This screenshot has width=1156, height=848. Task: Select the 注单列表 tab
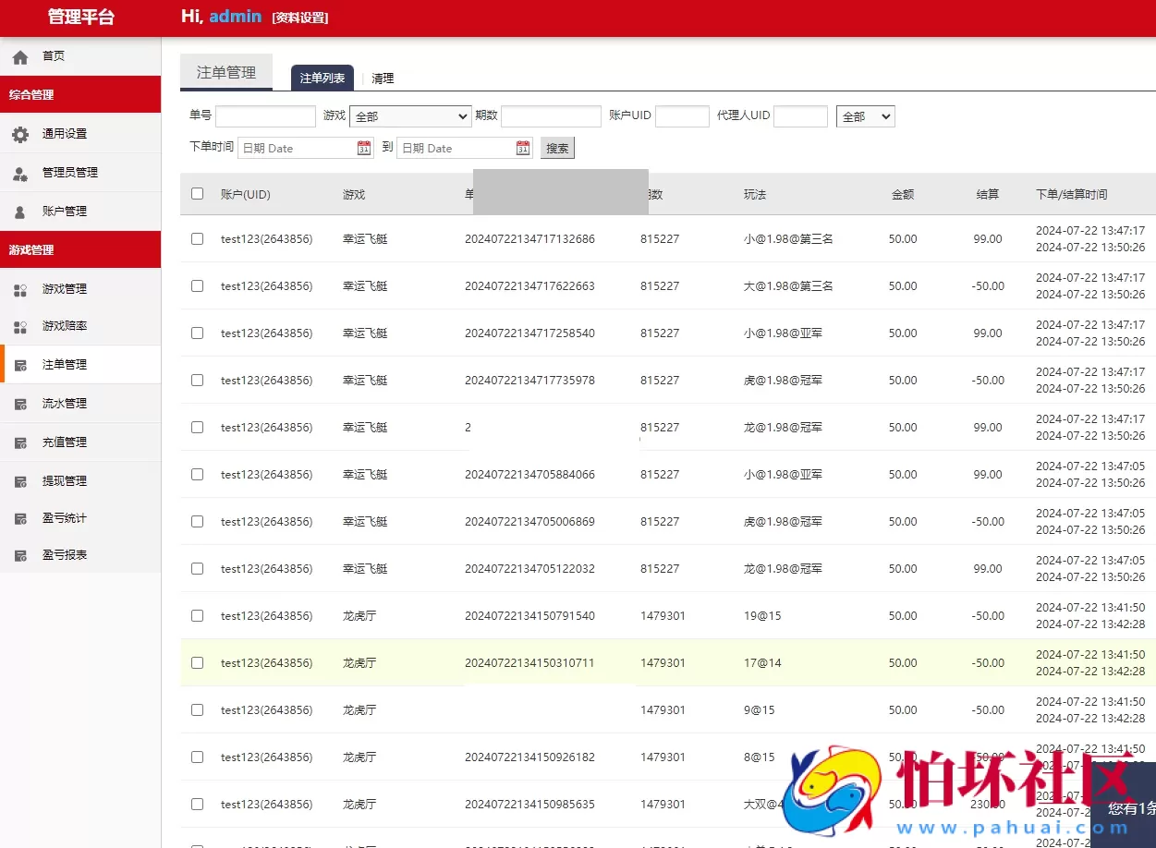[x=322, y=78]
